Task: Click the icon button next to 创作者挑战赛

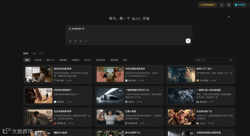Action: pos(222,5)
